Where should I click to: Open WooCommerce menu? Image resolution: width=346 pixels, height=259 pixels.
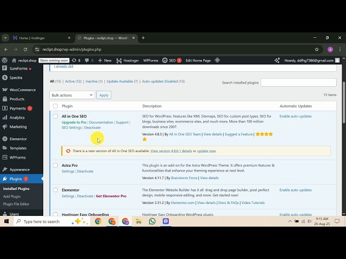tap(22, 90)
